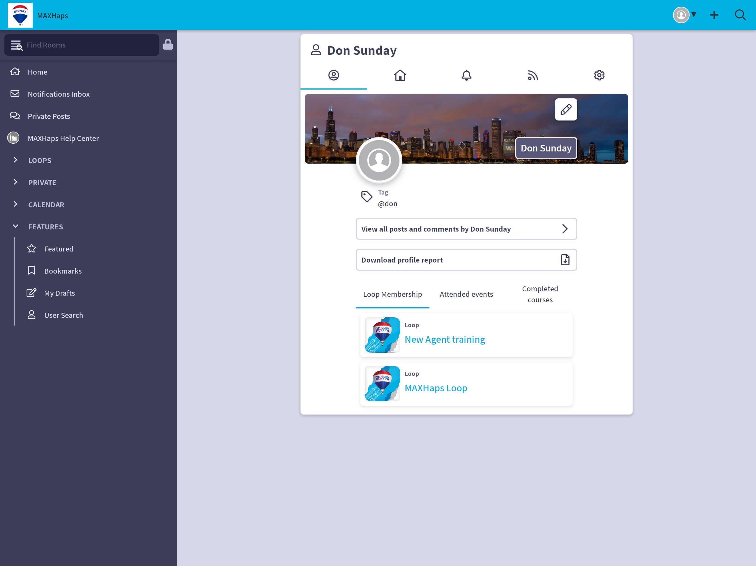Viewport: 756px width, 566px height.
Task: Select the house tab in profile
Action: click(400, 75)
